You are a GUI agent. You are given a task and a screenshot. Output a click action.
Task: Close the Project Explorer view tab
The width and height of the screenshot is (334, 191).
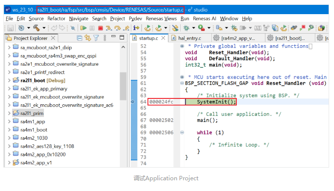pos(53,38)
